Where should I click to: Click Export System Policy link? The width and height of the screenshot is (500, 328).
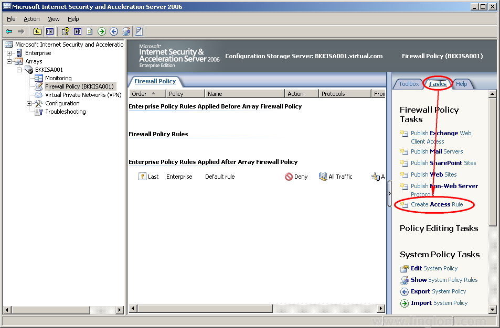pyautogui.click(x=438, y=291)
